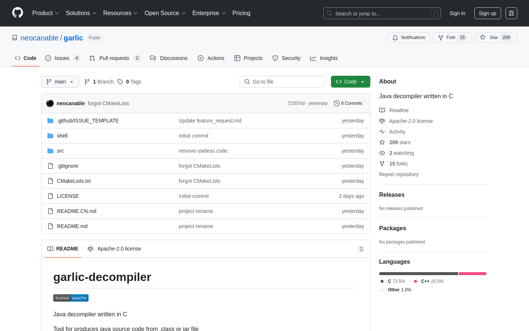Open the garlic repository link
Viewport: 529px width, 331px height.
pos(73,38)
